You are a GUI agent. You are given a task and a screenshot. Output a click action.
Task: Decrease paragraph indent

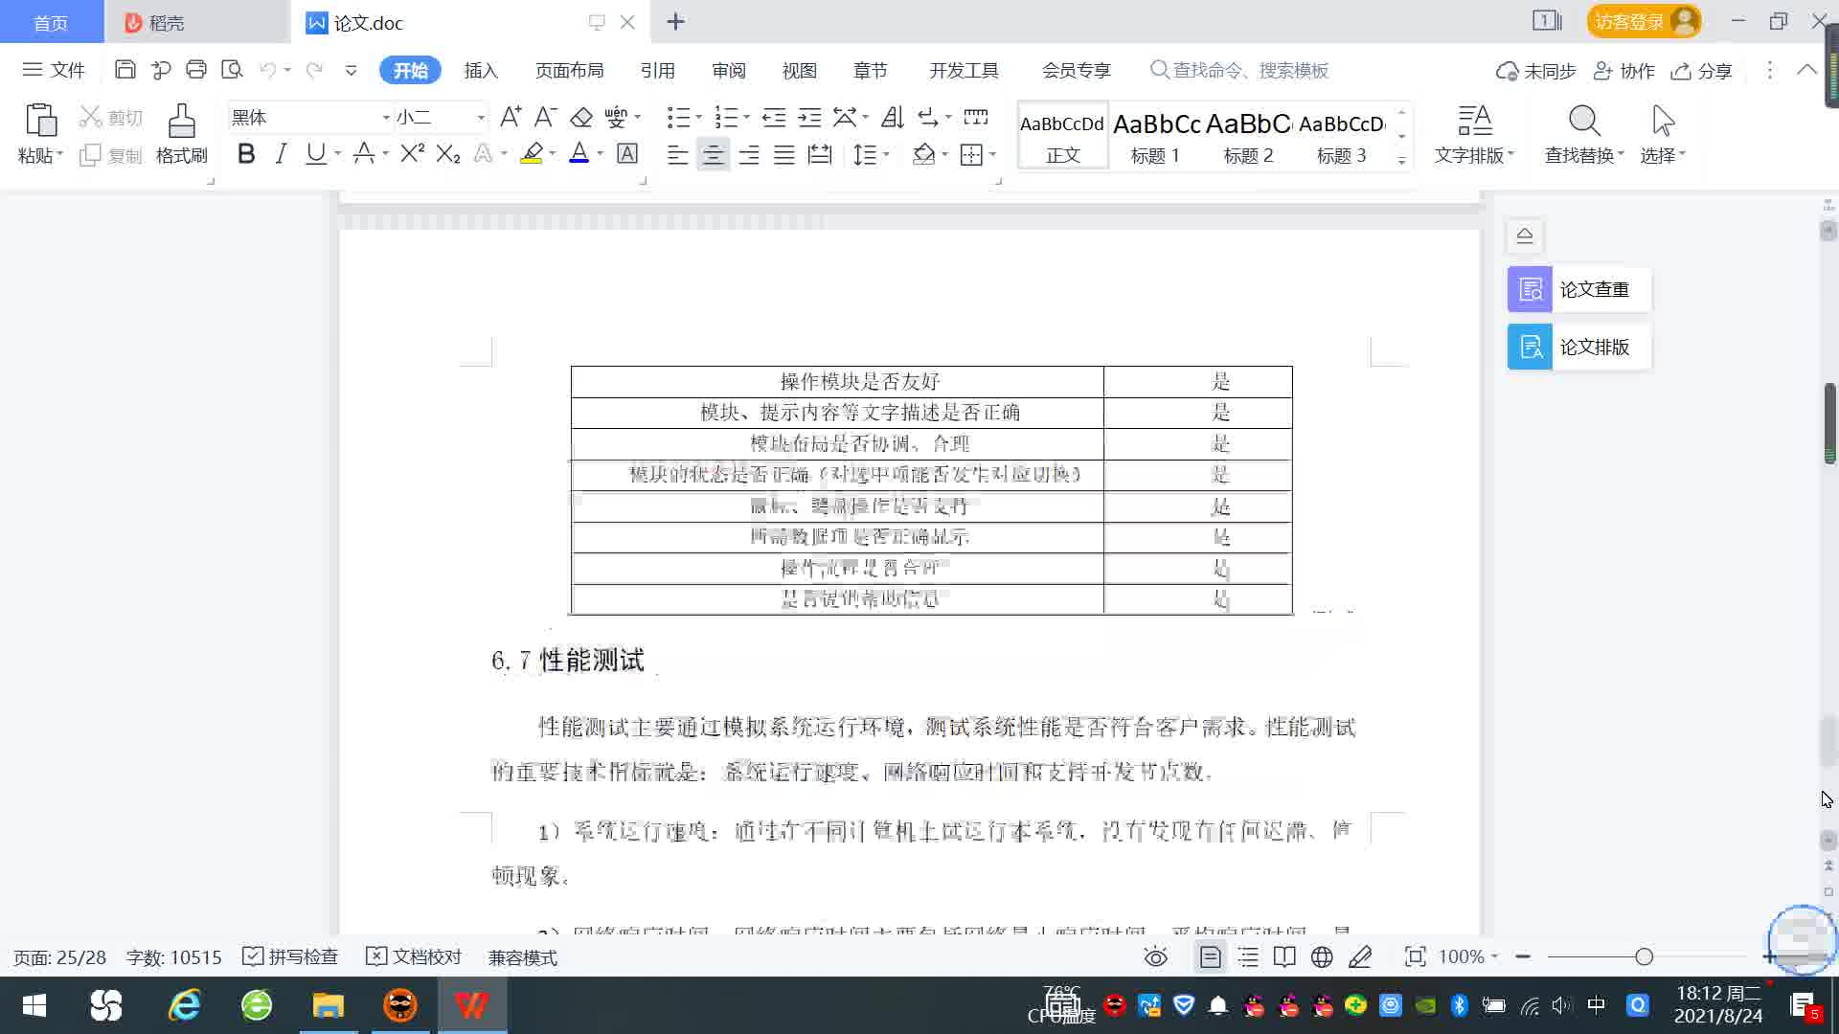coord(774,117)
